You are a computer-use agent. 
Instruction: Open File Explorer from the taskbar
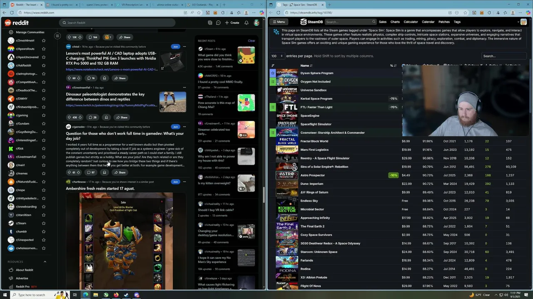[95, 295]
